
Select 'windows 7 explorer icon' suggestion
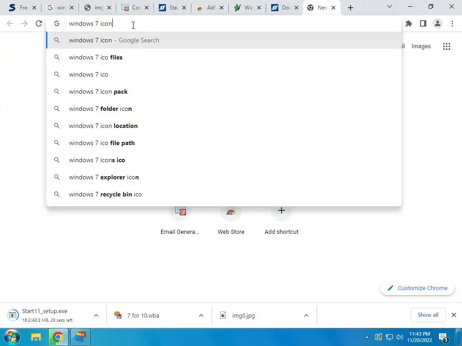pyautogui.click(x=224, y=177)
